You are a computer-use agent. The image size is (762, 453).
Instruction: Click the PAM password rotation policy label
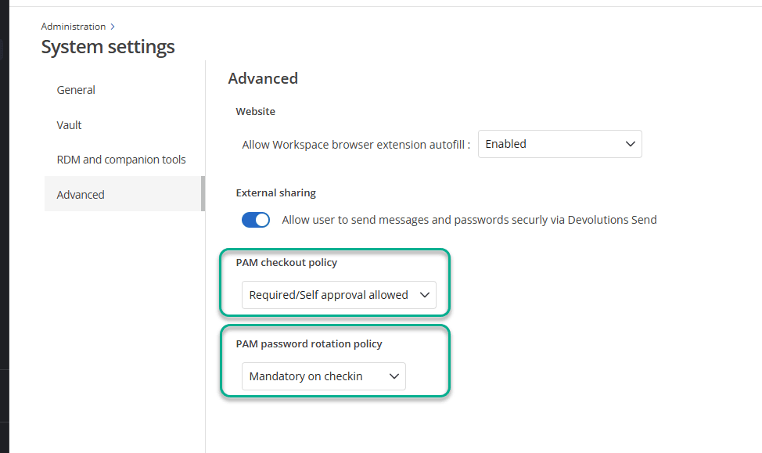click(308, 343)
